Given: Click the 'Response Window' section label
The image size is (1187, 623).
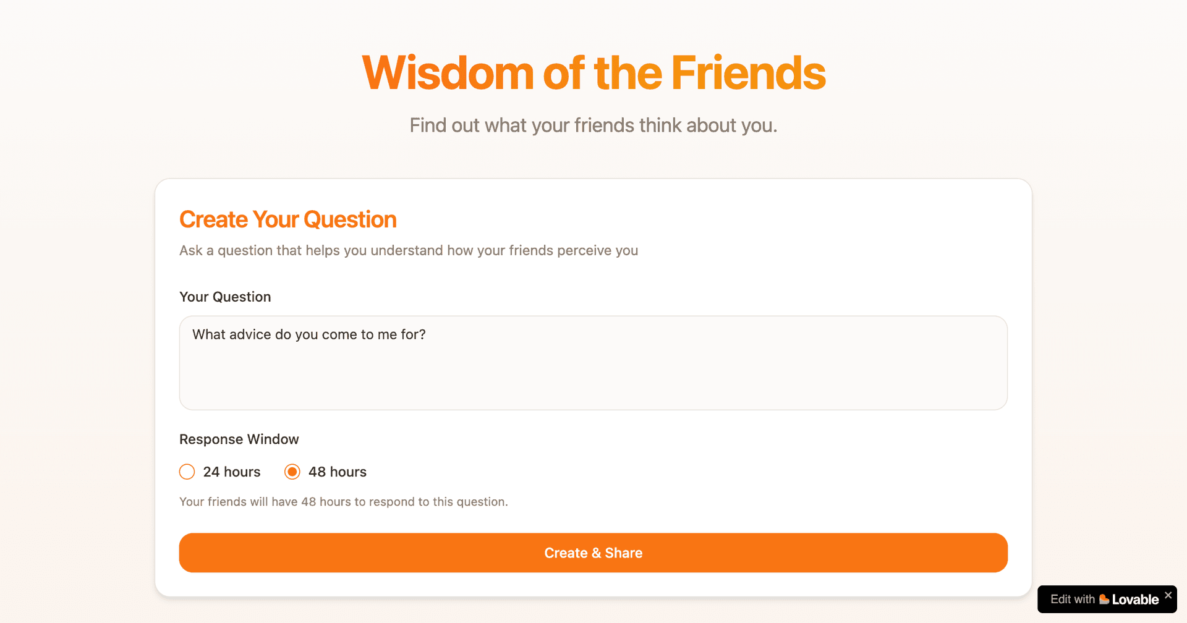Looking at the screenshot, I should (239, 439).
